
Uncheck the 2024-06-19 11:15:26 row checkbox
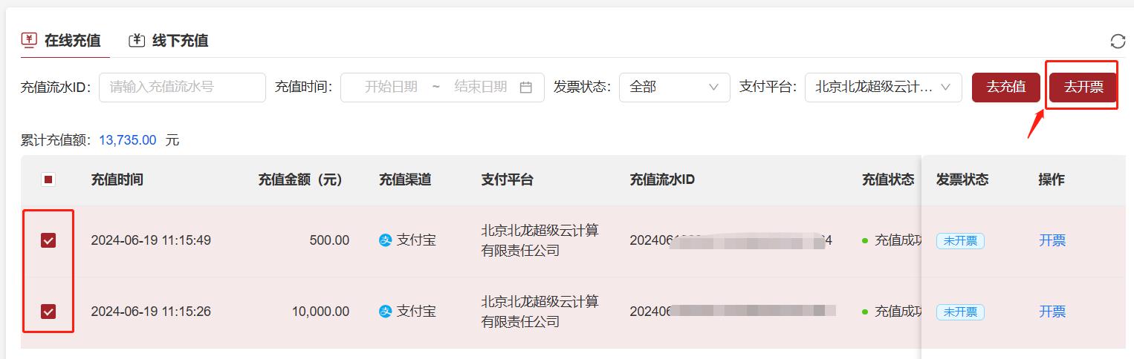point(48,312)
